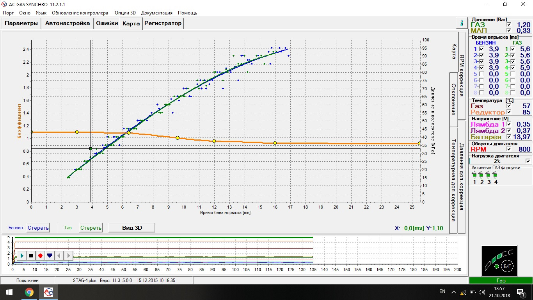
Task: Open the Порт menu
Action: [x=8, y=13]
